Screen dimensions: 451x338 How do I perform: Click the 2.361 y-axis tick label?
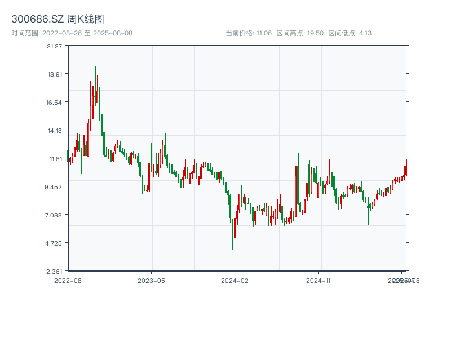tap(55, 272)
